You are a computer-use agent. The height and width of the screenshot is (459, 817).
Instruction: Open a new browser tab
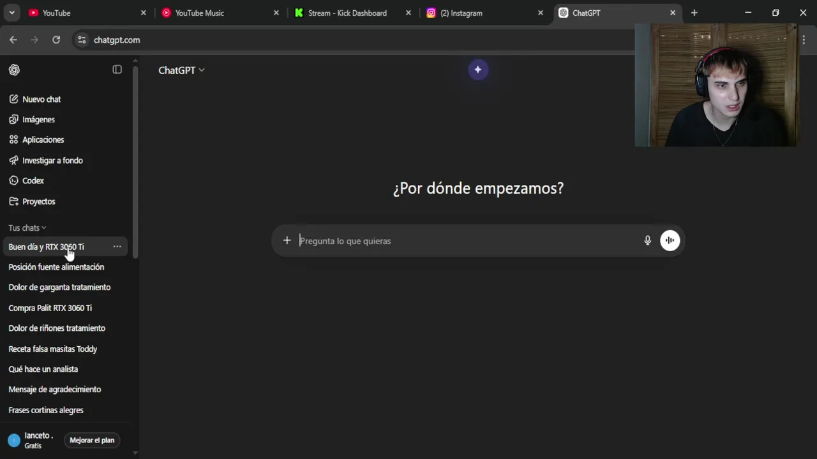694,13
